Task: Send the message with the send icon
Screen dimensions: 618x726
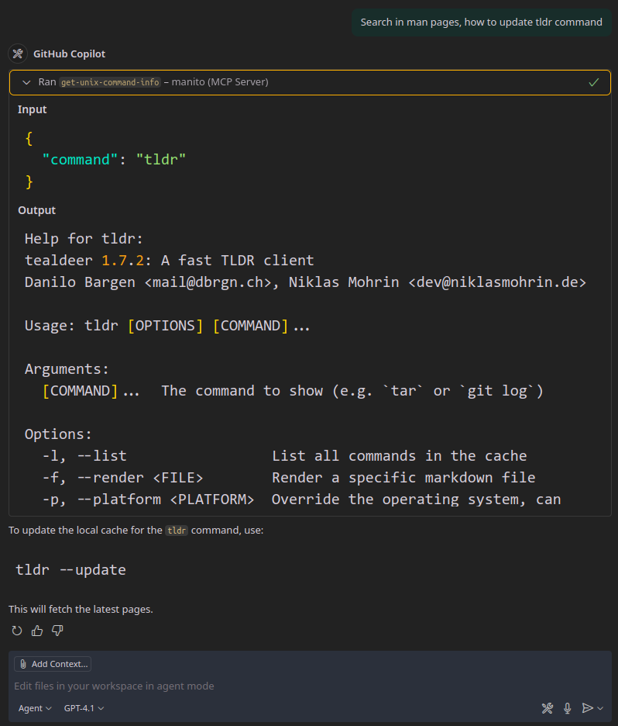Action: coord(588,708)
